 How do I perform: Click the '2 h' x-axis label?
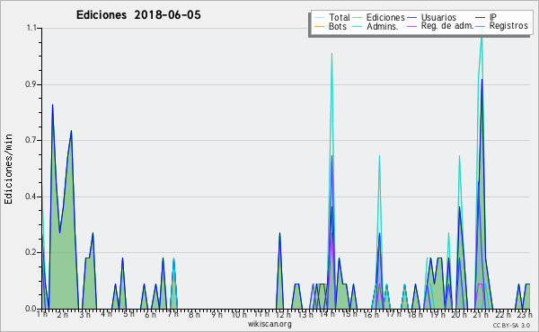(62, 314)
